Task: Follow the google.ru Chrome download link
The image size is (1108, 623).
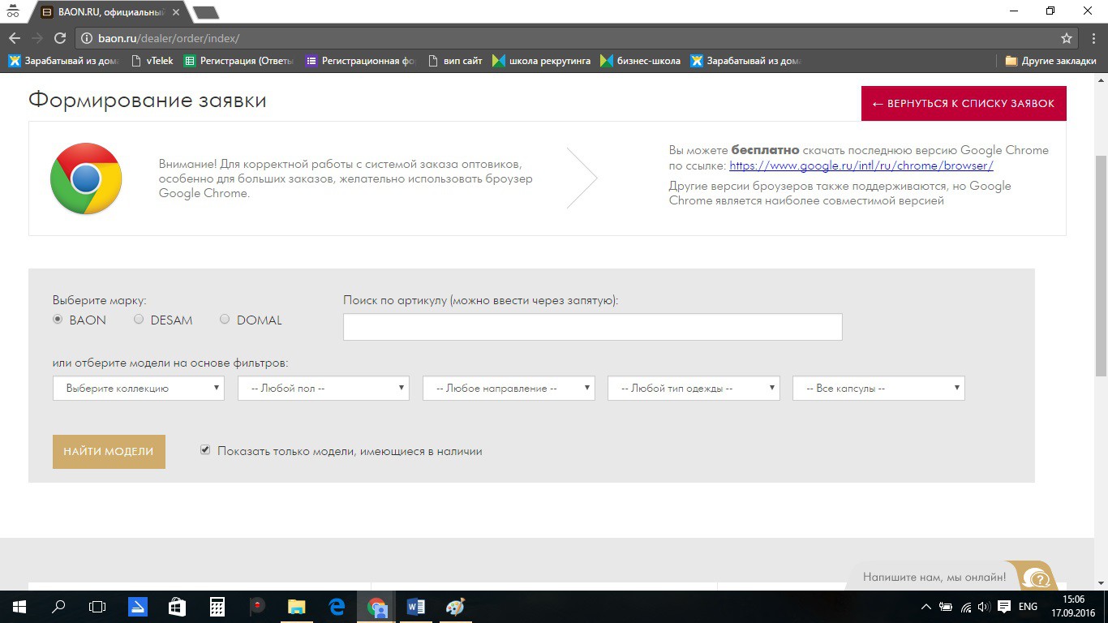Action: coord(861,165)
